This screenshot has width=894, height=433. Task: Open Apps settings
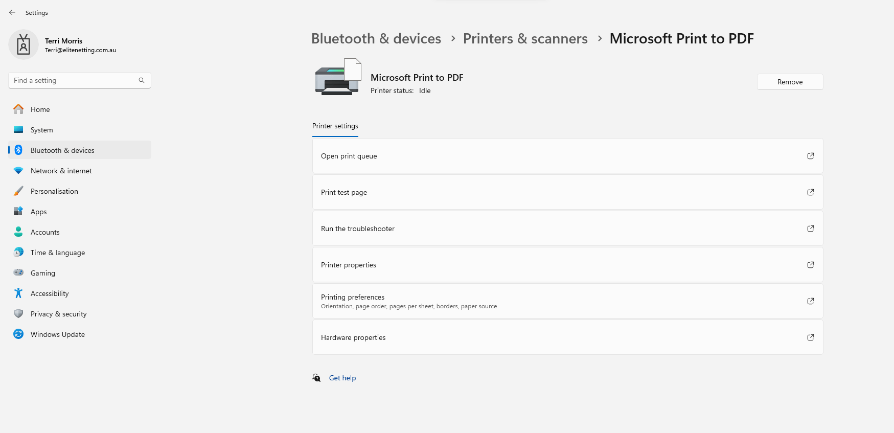(x=80, y=212)
